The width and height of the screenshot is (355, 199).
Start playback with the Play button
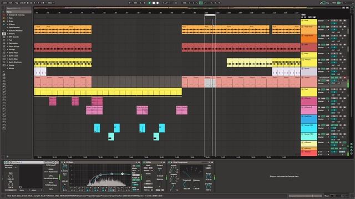click(149, 3)
